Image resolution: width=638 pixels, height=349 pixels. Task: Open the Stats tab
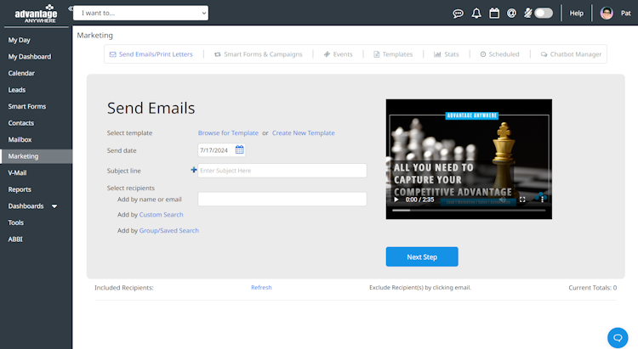point(447,54)
